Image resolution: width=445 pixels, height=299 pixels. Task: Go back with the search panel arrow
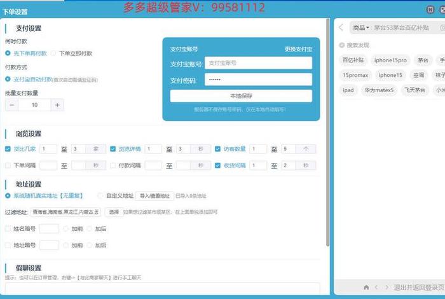pos(341,27)
